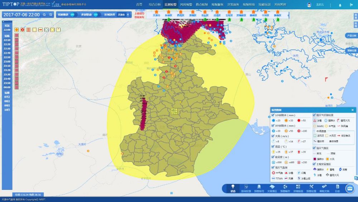This screenshot has height=202, width=358.
Task: Click the 2017-07-06 22:00 date field
Action: [21, 15]
